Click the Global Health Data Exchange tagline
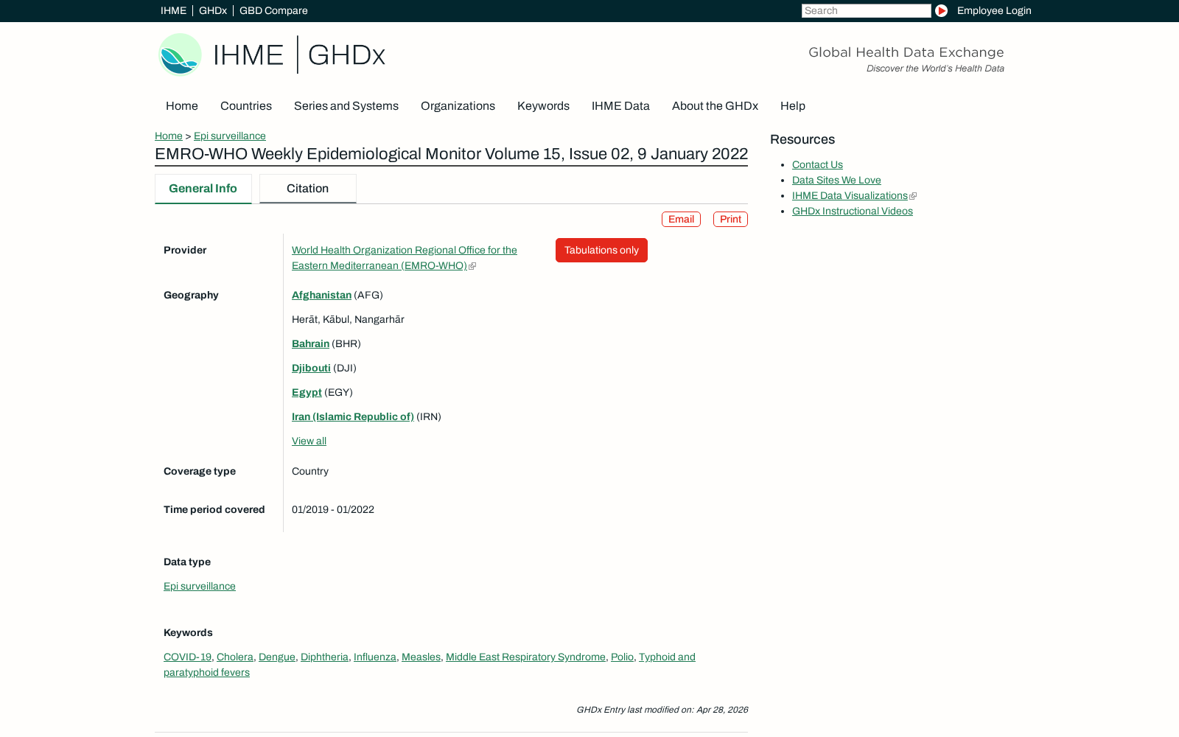1179x737 pixels. pos(906,52)
